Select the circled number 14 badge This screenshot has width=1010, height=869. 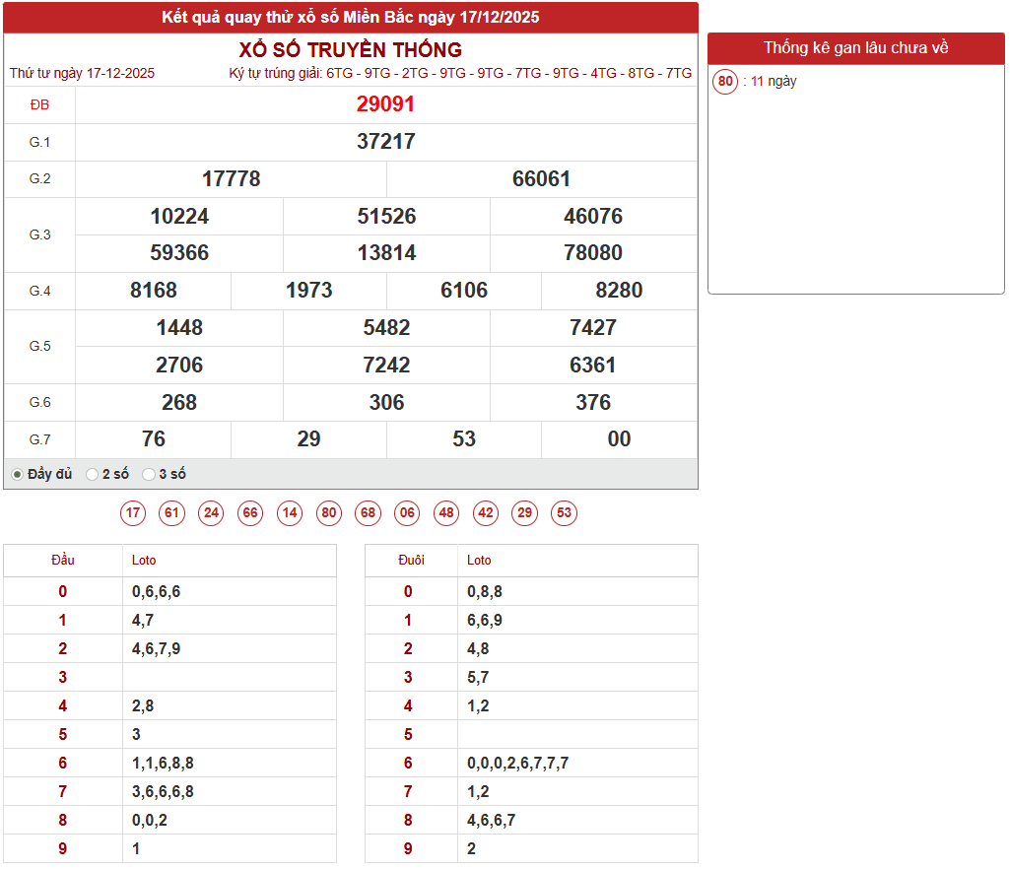click(x=290, y=513)
